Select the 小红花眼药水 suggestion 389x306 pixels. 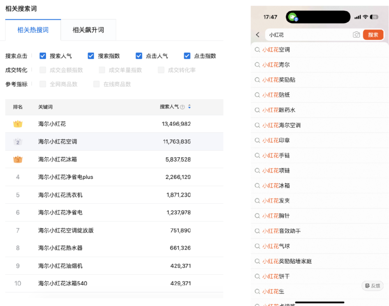279,110
